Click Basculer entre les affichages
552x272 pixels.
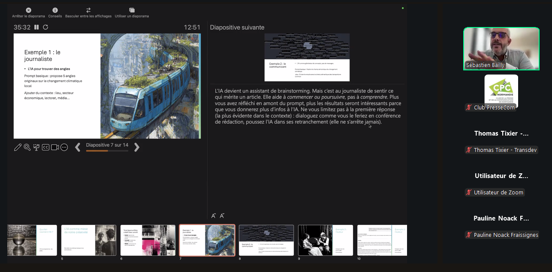(88, 12)
